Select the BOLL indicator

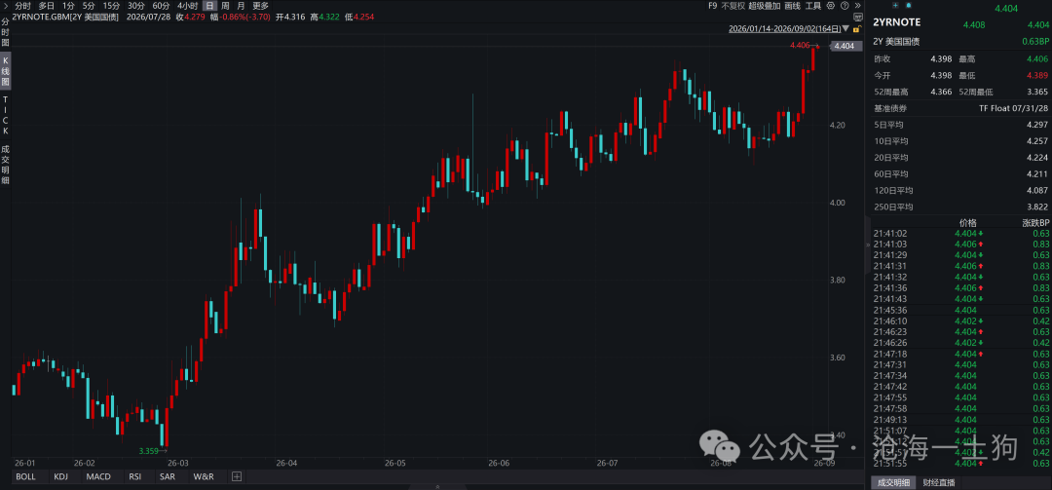[25, 476]
